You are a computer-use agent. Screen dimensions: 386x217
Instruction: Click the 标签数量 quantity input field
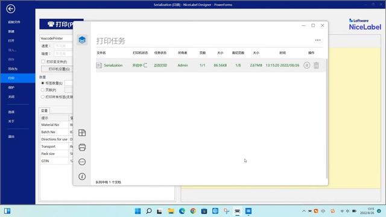point(69,83)
